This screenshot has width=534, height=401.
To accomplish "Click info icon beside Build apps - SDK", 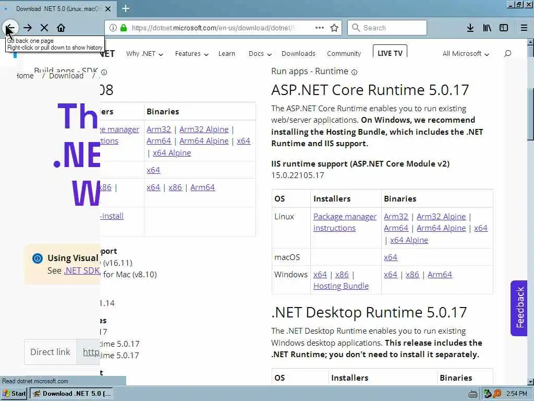I will [x=104, y=72].
